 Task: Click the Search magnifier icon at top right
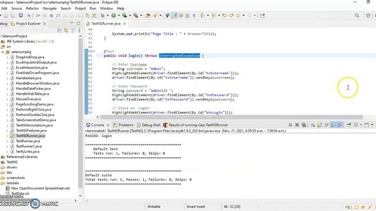pos(357,16)
